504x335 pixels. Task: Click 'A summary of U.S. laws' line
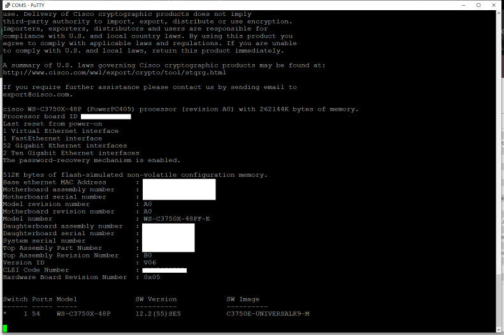tap(164, 65)
